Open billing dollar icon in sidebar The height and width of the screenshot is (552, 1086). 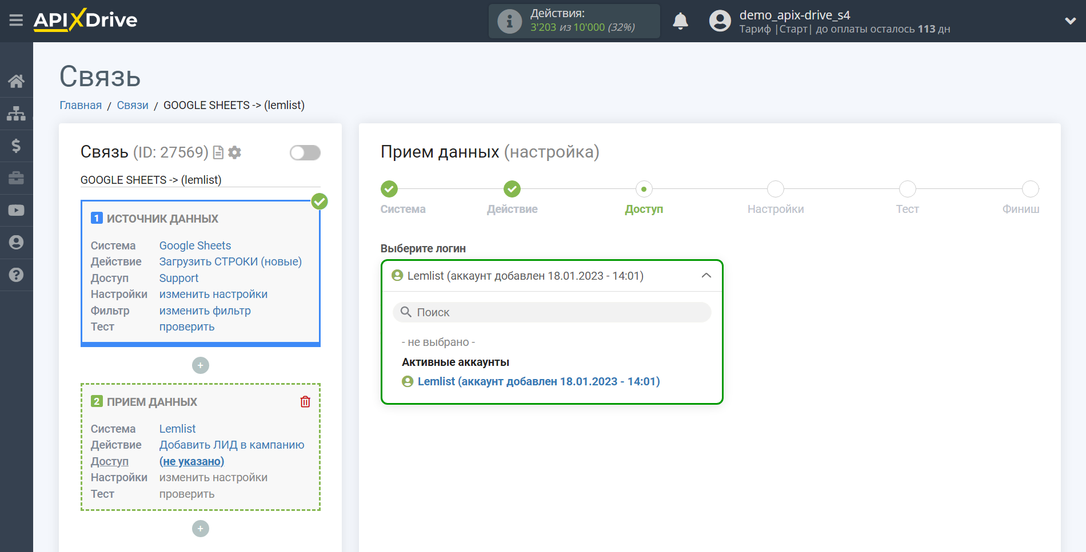(16, 146)
